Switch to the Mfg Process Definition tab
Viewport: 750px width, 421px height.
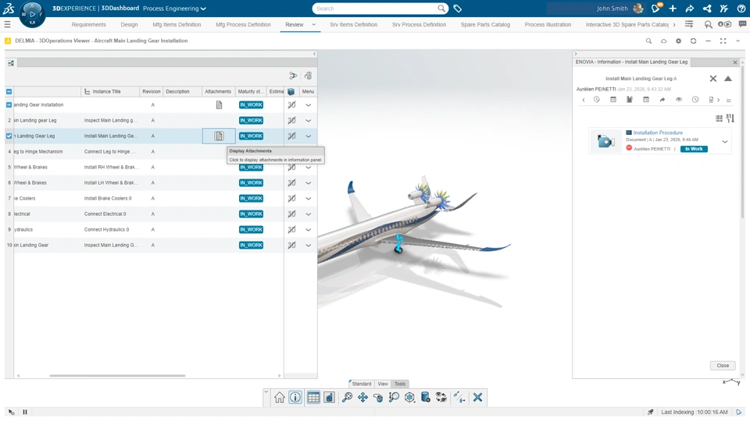pos(243,24)
